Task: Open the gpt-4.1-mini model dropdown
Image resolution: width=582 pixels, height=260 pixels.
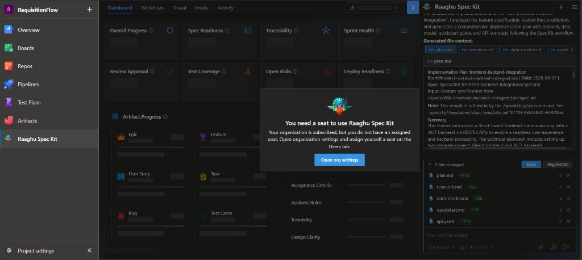Action: coord(477,246)
